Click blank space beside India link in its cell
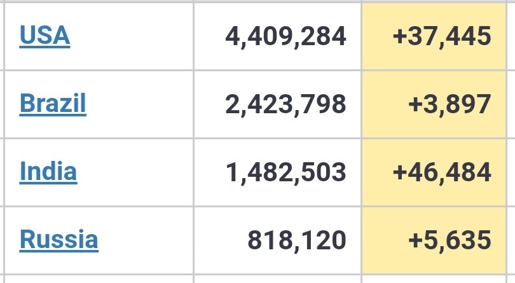515x283 pixels. coord(135,172)
